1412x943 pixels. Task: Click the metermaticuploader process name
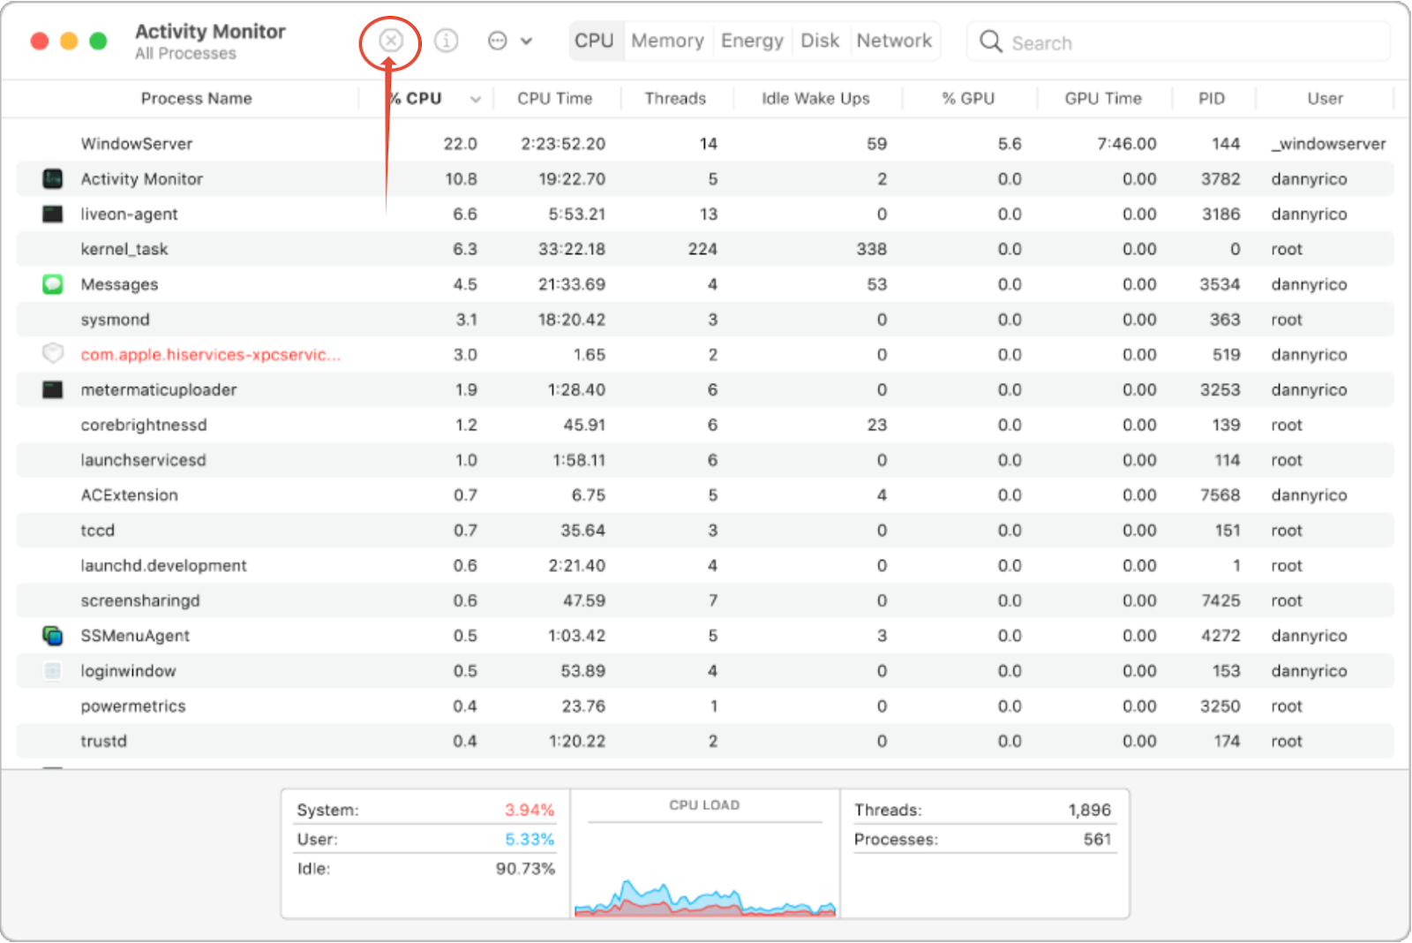pyautogui.click(x=159, y=389)
